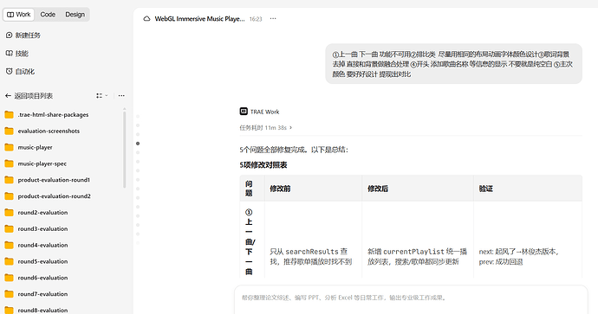The height and width of the screenshot is (314, 598).
Task: Open the round6-evaluation folder
Action: click(x=36, y=278)
